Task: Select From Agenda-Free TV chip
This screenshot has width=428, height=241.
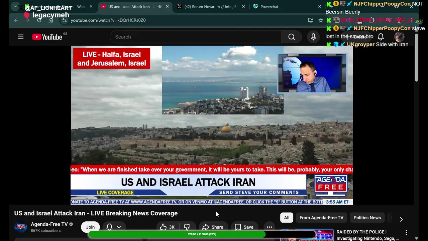Action: [x=321, y=218]
